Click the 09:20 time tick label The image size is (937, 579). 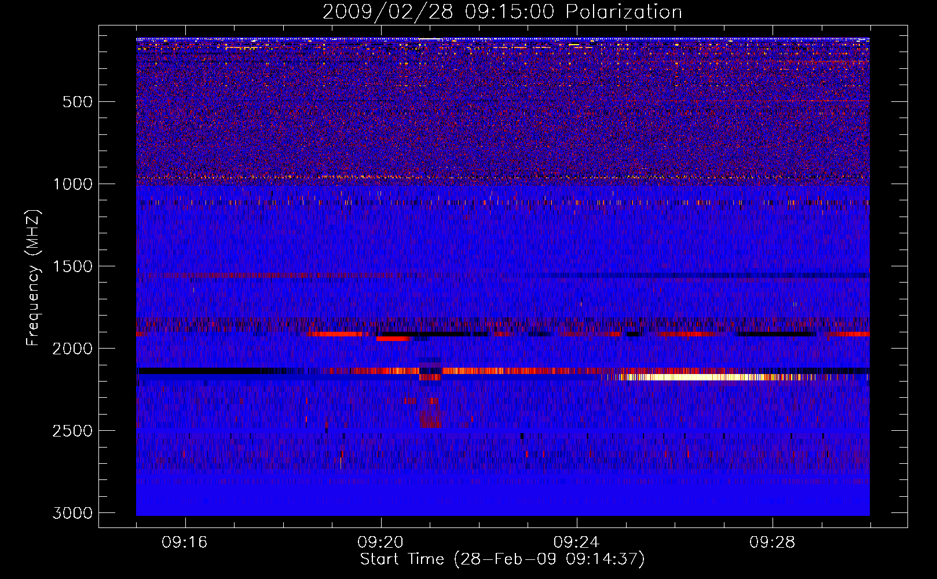[380, 543]
